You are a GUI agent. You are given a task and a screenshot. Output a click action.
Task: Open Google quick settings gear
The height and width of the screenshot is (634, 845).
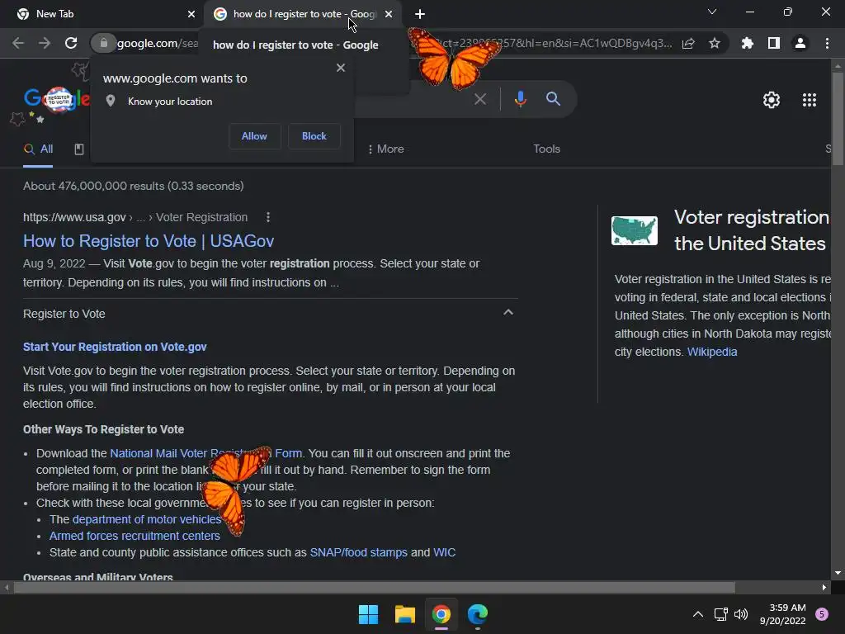pos(772,100)
